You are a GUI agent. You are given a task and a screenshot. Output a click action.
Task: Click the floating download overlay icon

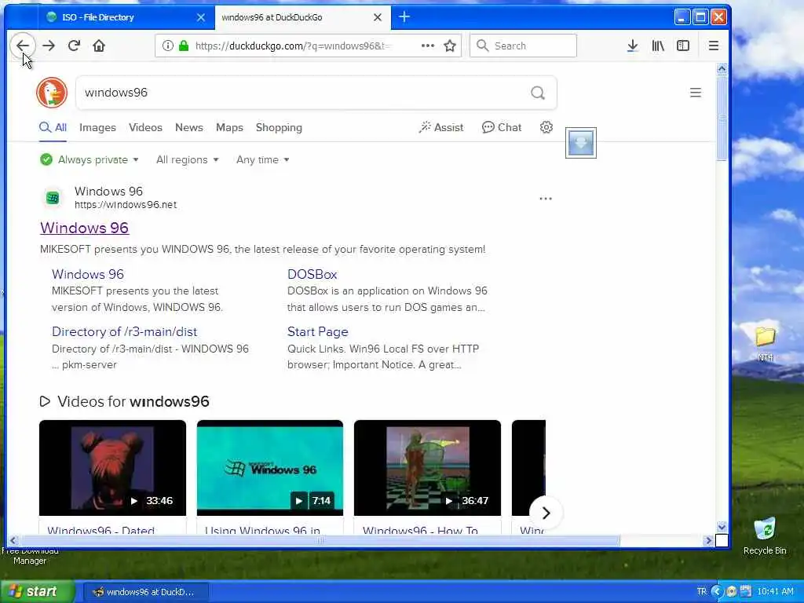click(x=580, y=143)
